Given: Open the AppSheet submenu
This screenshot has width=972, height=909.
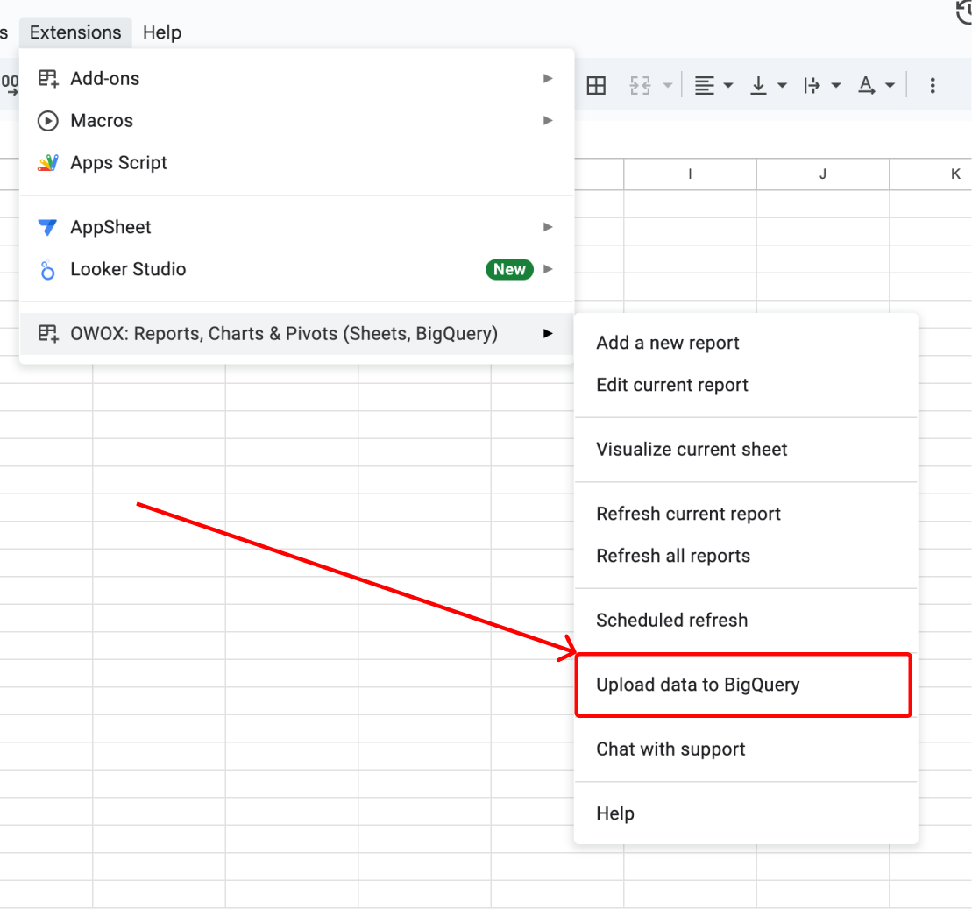Looking at the screenshot, I should 296,227.
